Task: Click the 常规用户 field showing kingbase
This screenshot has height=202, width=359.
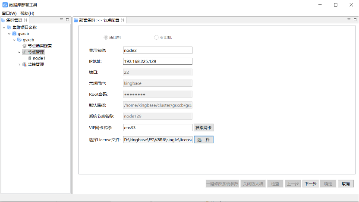Action: [x=157, y=83]
